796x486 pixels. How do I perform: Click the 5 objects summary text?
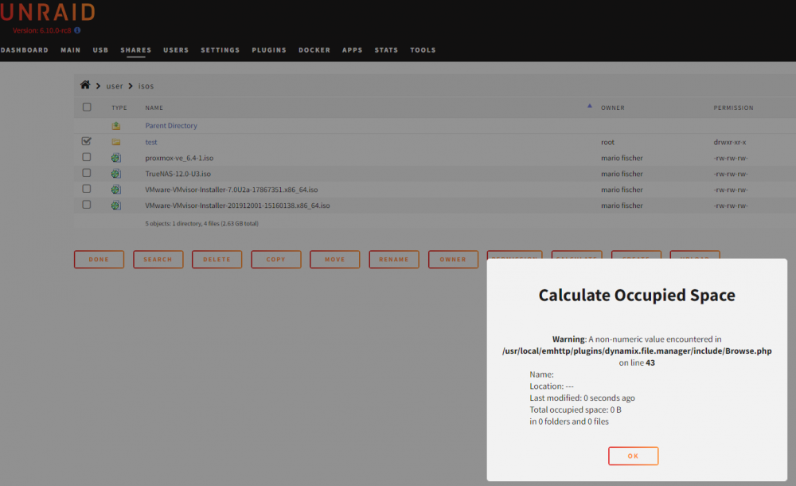click(201, 223)
